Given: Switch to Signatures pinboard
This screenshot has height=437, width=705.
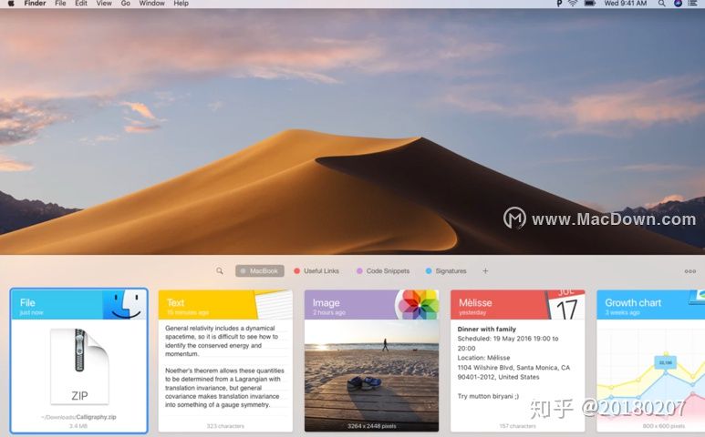Looking at the screenshot, I should [x=446, y=271].
